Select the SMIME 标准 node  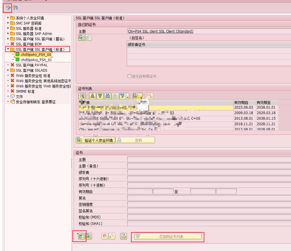tap(25, 91)
